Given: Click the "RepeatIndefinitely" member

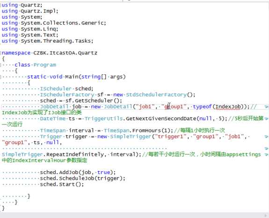Looking at the screenshot, I should [x=75, y=154].
